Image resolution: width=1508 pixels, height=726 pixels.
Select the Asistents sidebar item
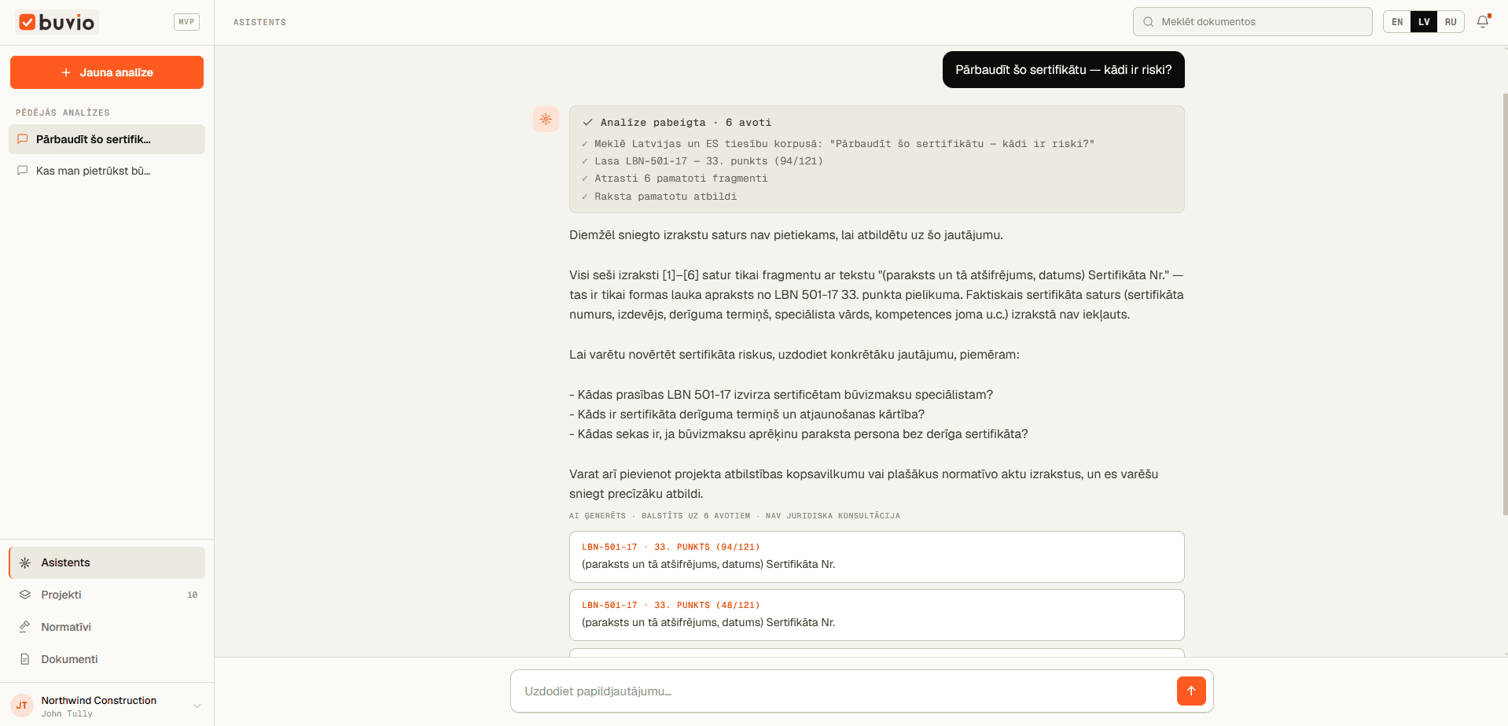click(x=107, y=562)
